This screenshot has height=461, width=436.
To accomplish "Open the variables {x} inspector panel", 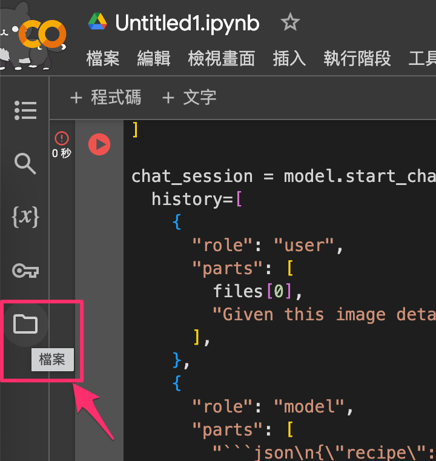I will pyautogui.click(x=25, y=217).
